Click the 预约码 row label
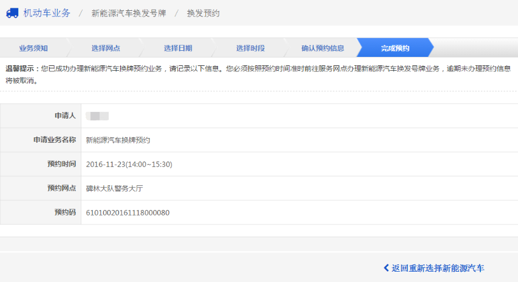The image size is (518, 282). click(64, 212)
